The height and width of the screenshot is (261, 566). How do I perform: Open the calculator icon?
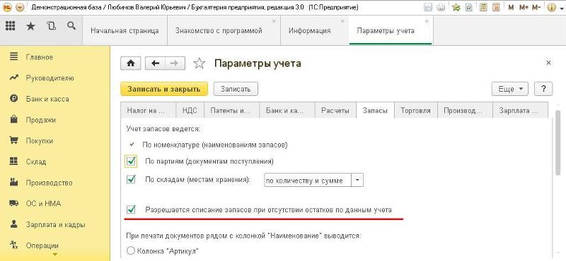(x=483, y=7)
